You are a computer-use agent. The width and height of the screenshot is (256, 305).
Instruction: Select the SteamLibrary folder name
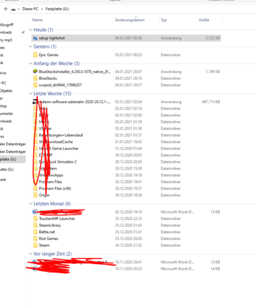pos(50,225)
